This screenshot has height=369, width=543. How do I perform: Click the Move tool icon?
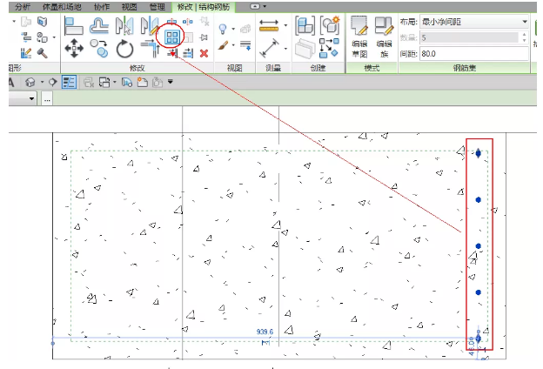(74, 50)
